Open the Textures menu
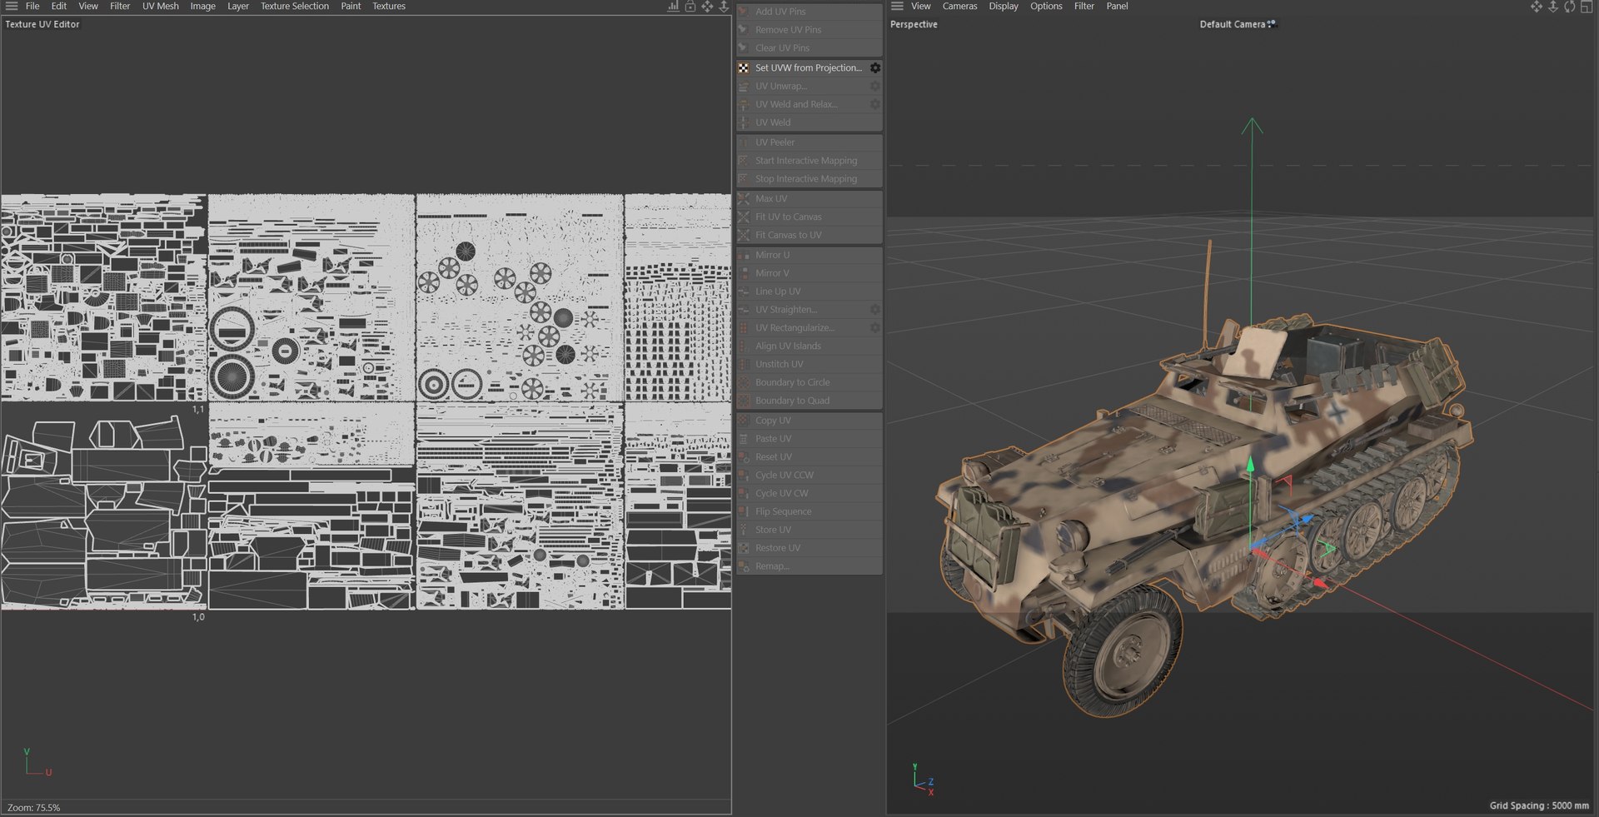Screen dimensions: 1599x817 (389, 6)
